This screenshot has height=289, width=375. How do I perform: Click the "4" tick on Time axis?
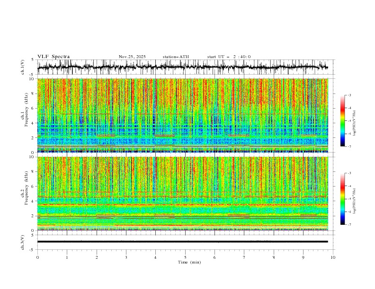click(155, 257)
